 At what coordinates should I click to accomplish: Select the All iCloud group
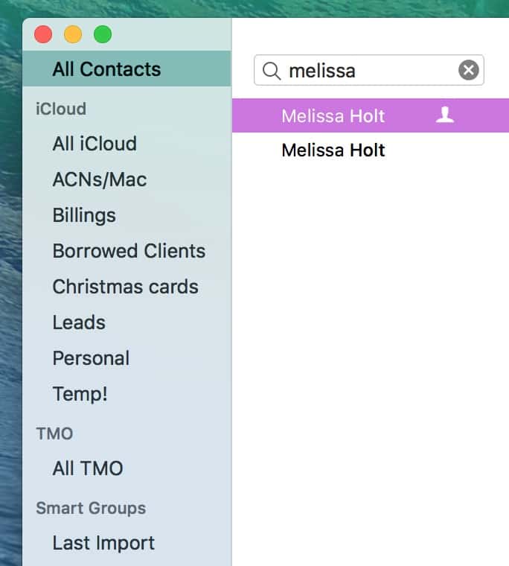(95, 143)
